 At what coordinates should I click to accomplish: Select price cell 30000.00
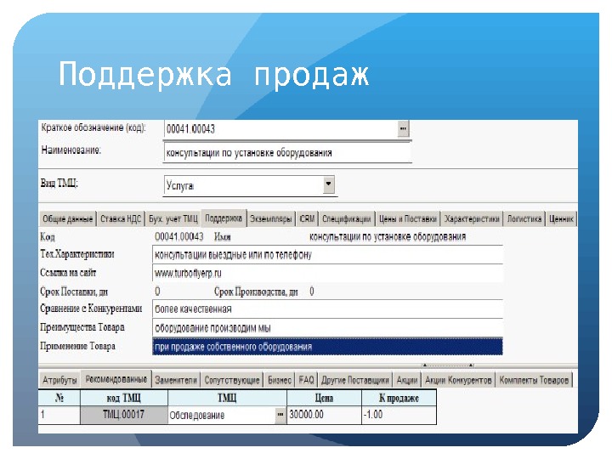coord(325,415)
